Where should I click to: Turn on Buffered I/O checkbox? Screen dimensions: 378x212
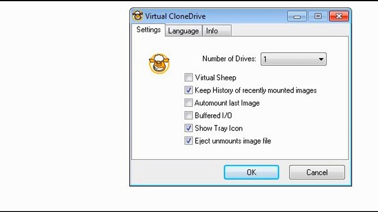pos(188,115)
